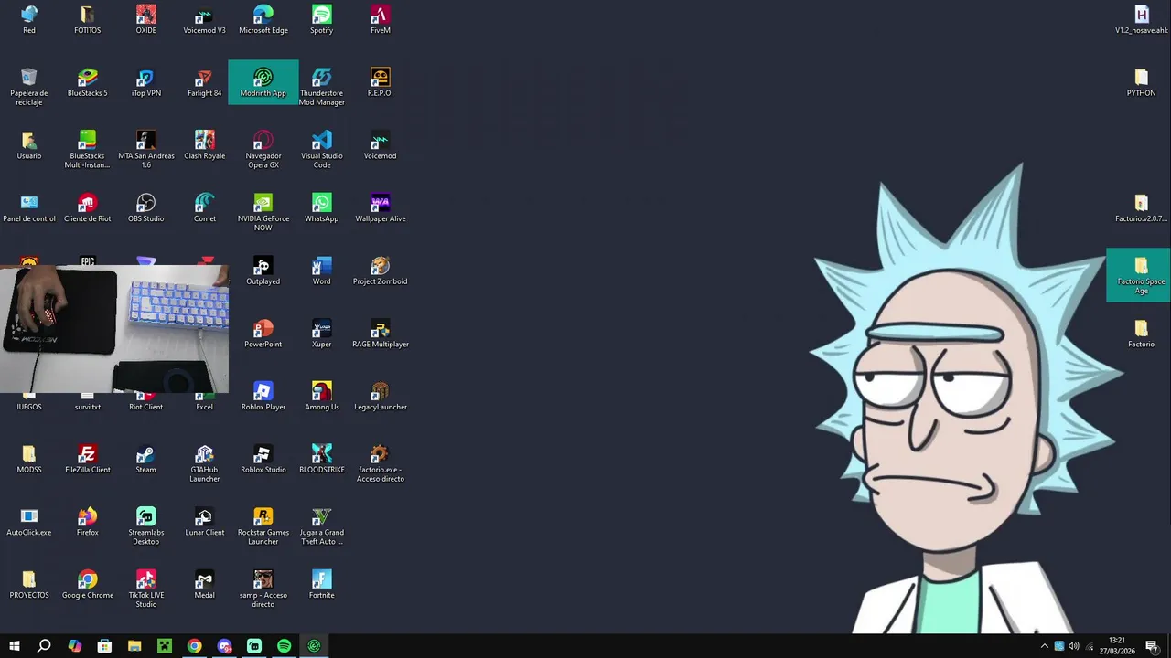Open the Firefox desktop shortcut
Image resolution: width=1171 pixels, height=658 pixels.
(88, 523)
